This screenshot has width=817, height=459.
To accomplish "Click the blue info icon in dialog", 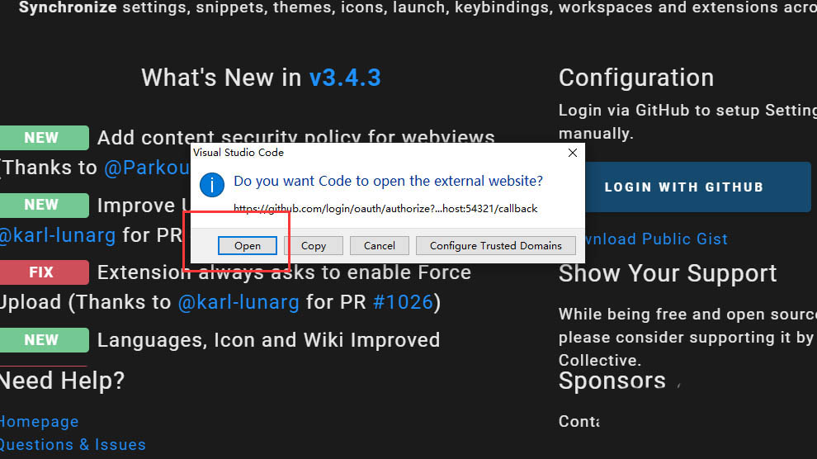I will tap(211, 184).
